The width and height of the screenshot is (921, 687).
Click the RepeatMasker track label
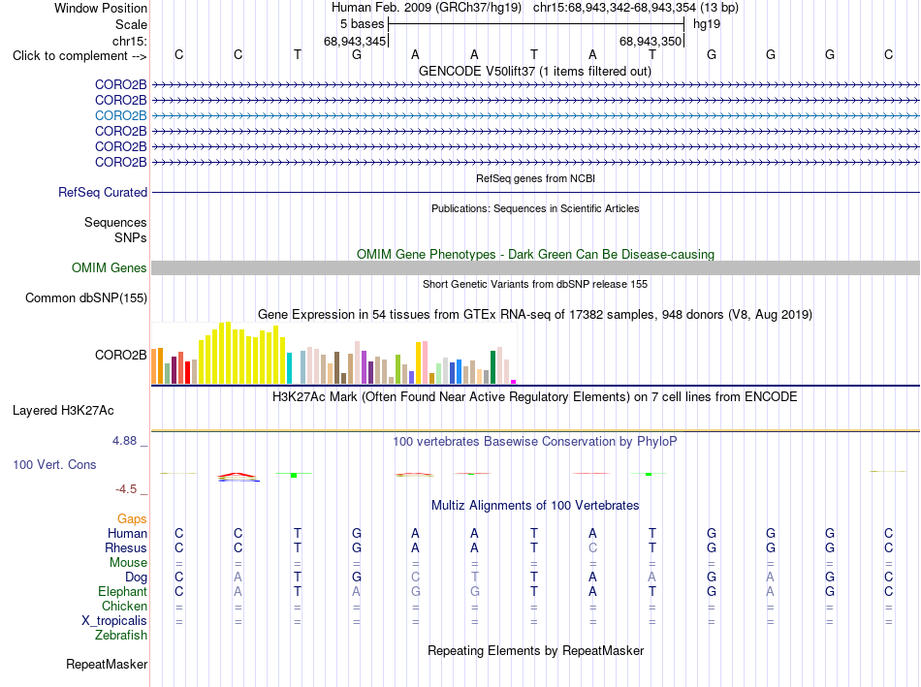pos(107,664)
